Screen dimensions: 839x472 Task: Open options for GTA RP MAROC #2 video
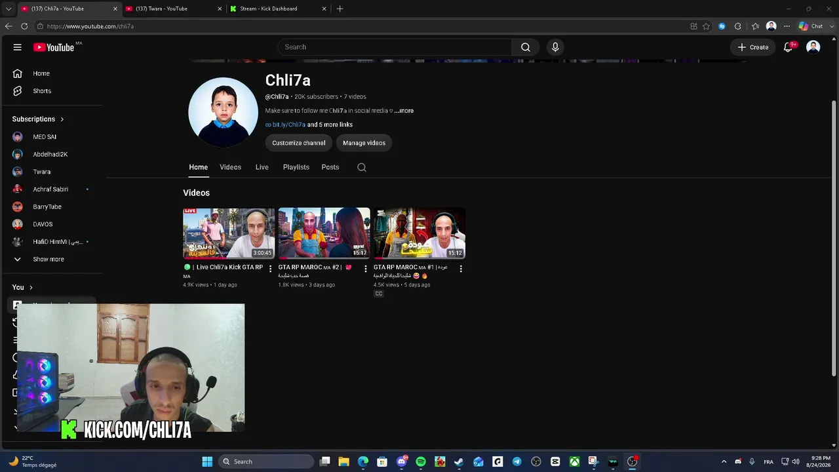pos(366,269)
